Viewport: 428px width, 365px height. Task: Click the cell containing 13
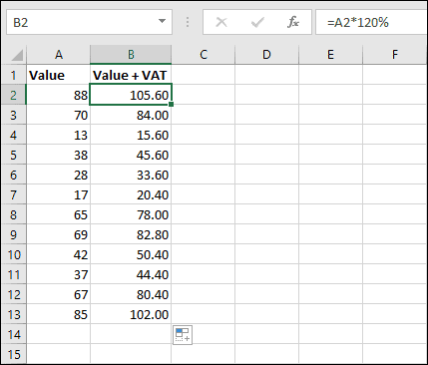[x=59, y=135]
